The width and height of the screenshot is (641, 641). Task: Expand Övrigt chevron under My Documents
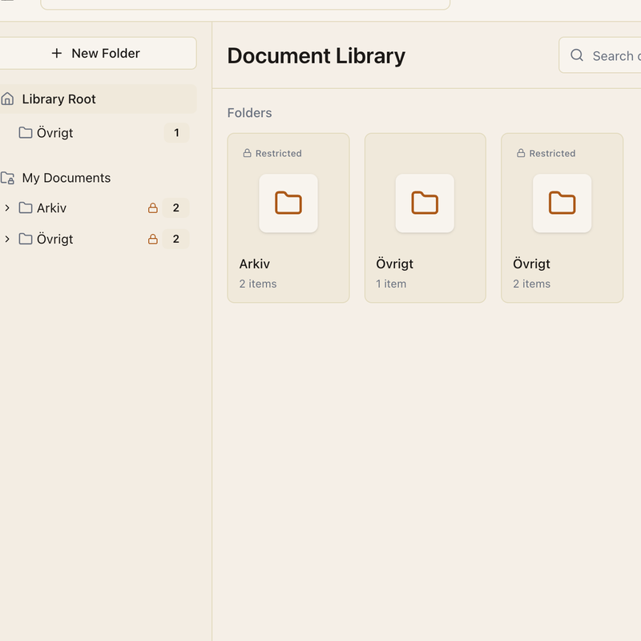pyautogui.click(x=7, y=239)
